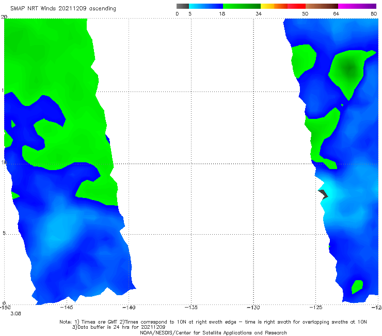Click the longitude label '-130'
Image resolution: width=382 pixels, height=336 pixels.
point(253,307)
